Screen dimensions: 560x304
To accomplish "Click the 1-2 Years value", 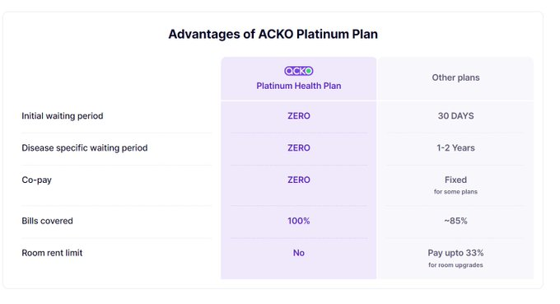I will coord(455,148).
